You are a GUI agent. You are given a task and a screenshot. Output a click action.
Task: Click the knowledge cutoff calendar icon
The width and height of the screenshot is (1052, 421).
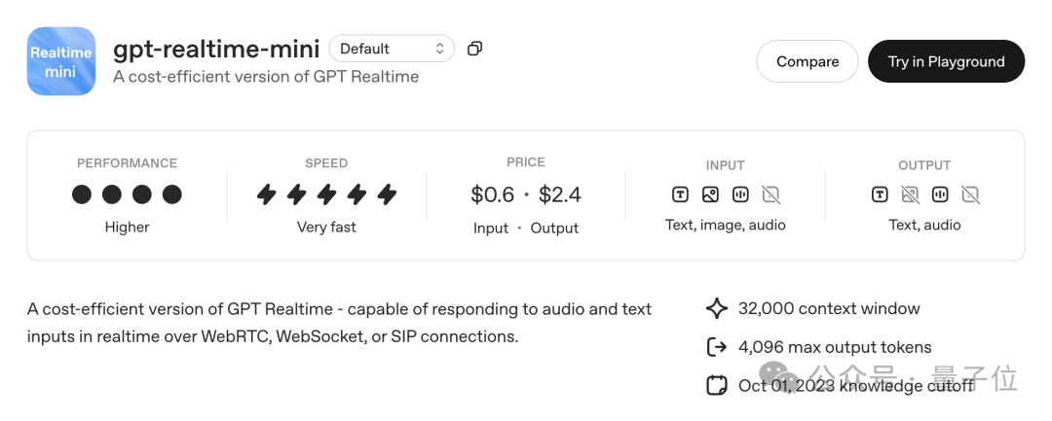717,385
